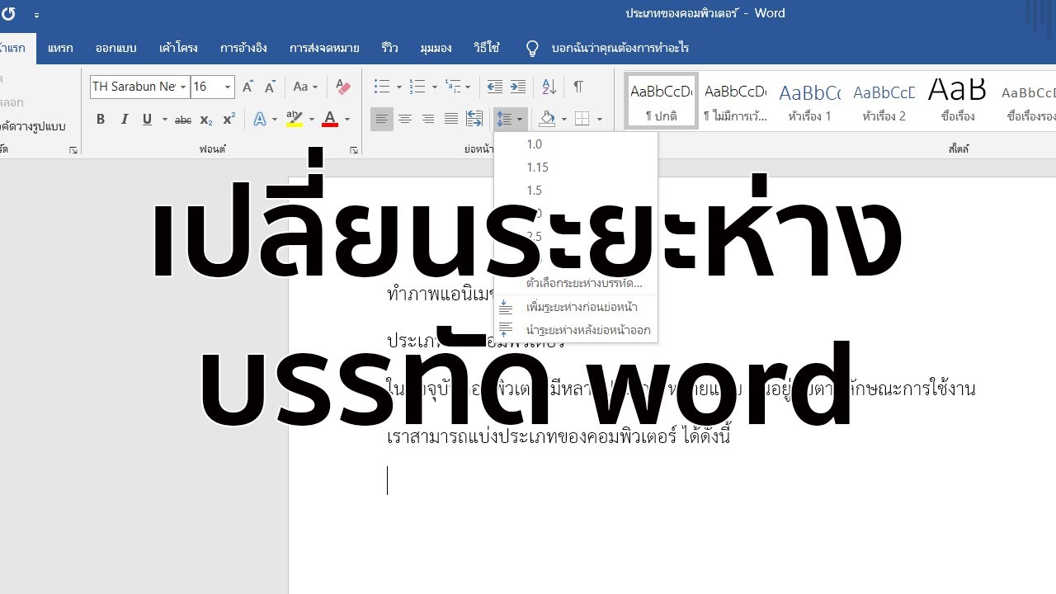
Task: Expand highlight color dropdown arrow
Action: click(312, 120)
